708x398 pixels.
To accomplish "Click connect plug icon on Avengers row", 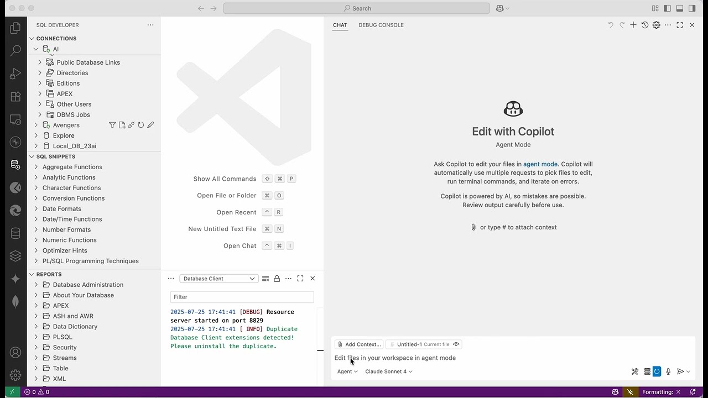I will (131, 125).
